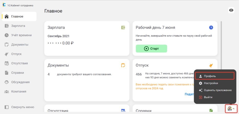The height and width of the screenshot is (114, 239).
Task: Toggle the eye visibility button at top right
Action: point(231,10)
